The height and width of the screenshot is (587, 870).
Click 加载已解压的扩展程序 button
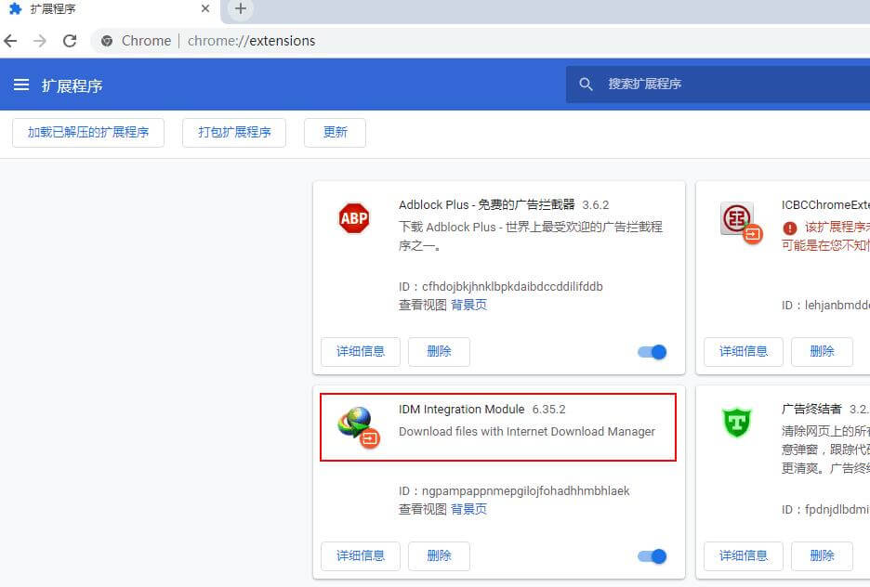point(88,132)
